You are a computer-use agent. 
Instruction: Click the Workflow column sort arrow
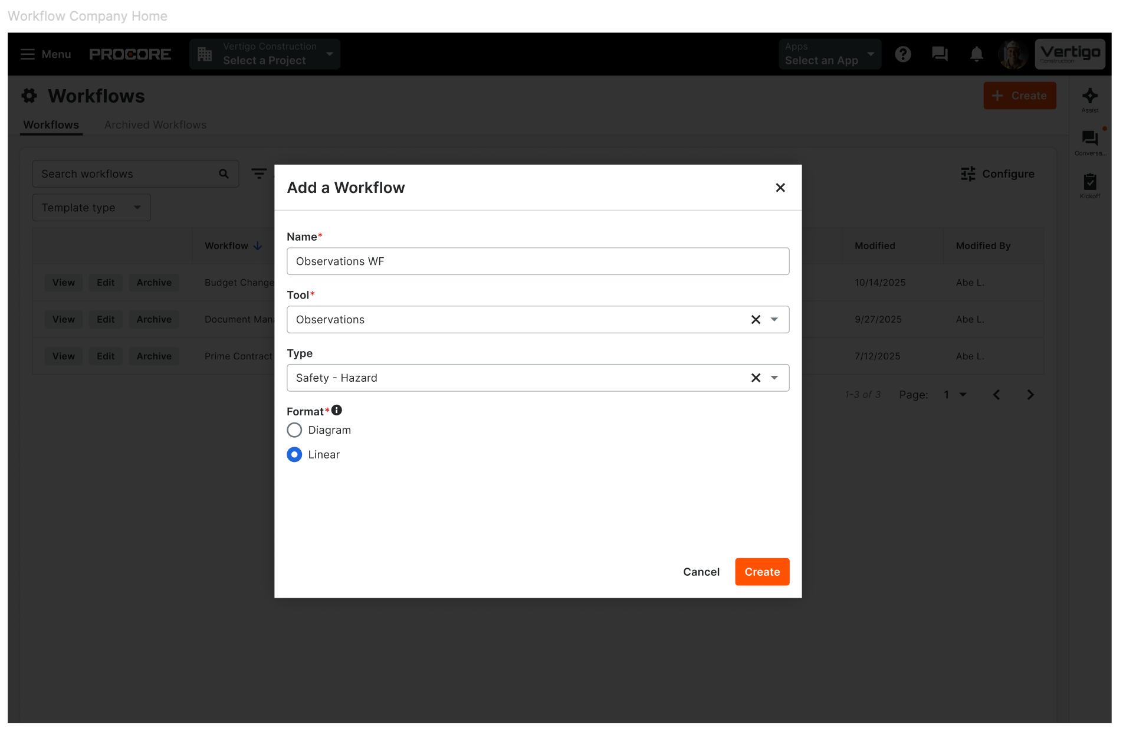pyautogui.click(x=258, y=246)
